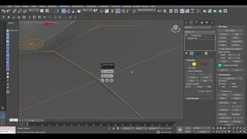Open the selection filter All dropdown
This screenshot has height=139, width=247.
[x=34, y=10]
